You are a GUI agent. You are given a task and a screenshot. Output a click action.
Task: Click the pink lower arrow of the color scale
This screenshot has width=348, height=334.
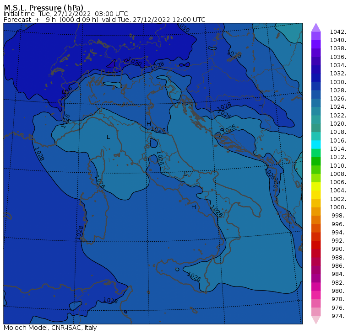click(316, 320)
